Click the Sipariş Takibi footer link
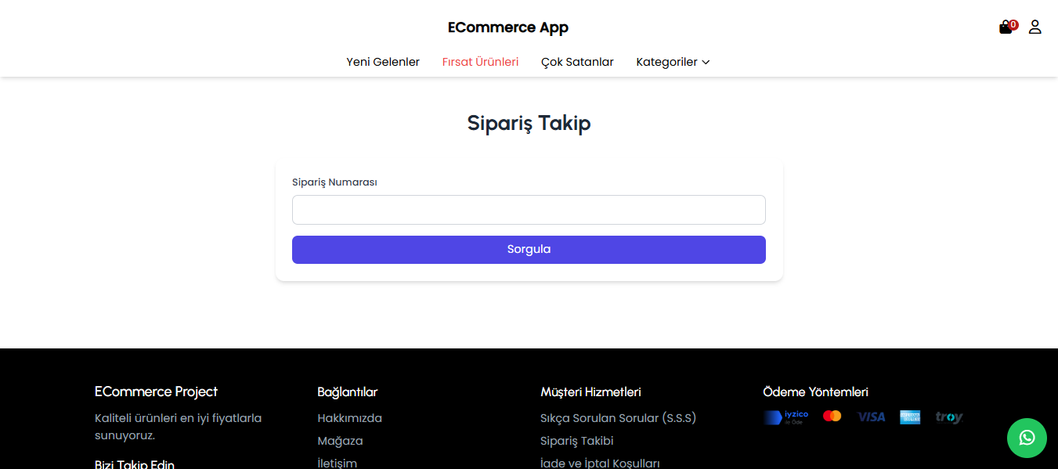The image size is (1058, 469). pyautogui.click(x=577, y=441)
